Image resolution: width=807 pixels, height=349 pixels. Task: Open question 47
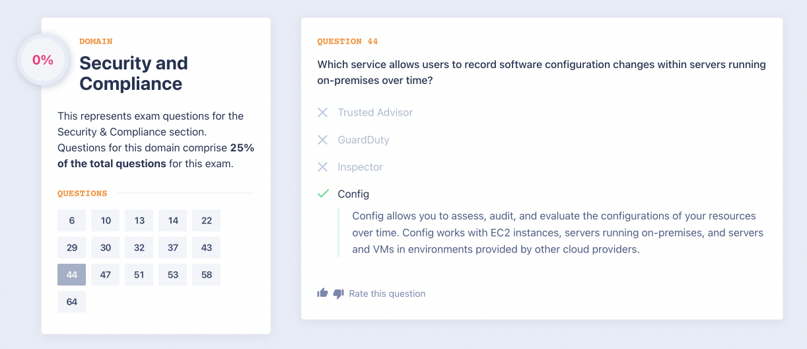point(106,275)
